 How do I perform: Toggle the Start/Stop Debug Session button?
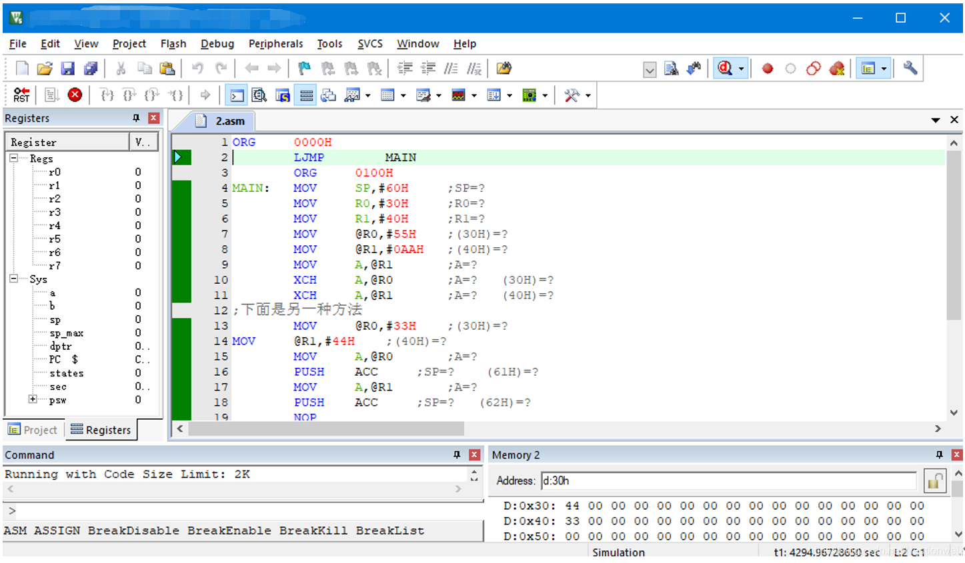click(x=725, y=69)
